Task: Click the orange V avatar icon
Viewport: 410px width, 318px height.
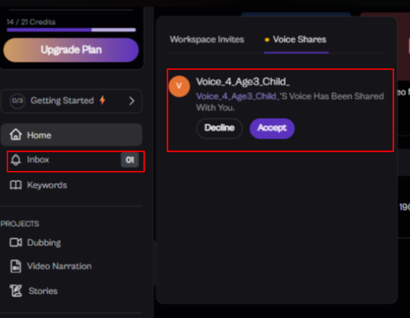Action: (179, 86)
